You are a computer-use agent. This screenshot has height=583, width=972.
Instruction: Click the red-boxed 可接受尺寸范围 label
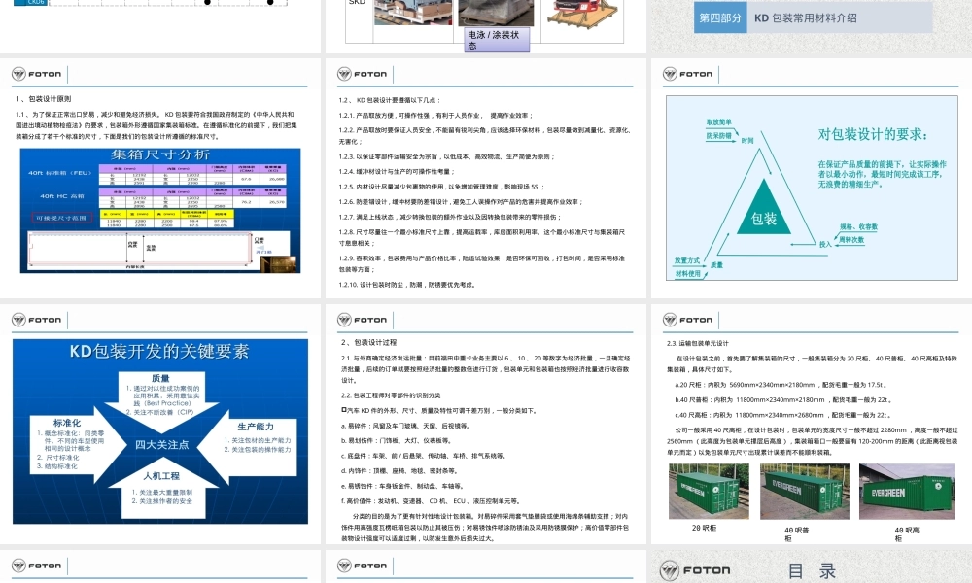click(61, 218)
